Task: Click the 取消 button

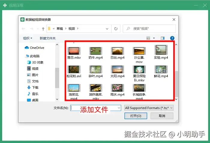Action: [162, 116]
